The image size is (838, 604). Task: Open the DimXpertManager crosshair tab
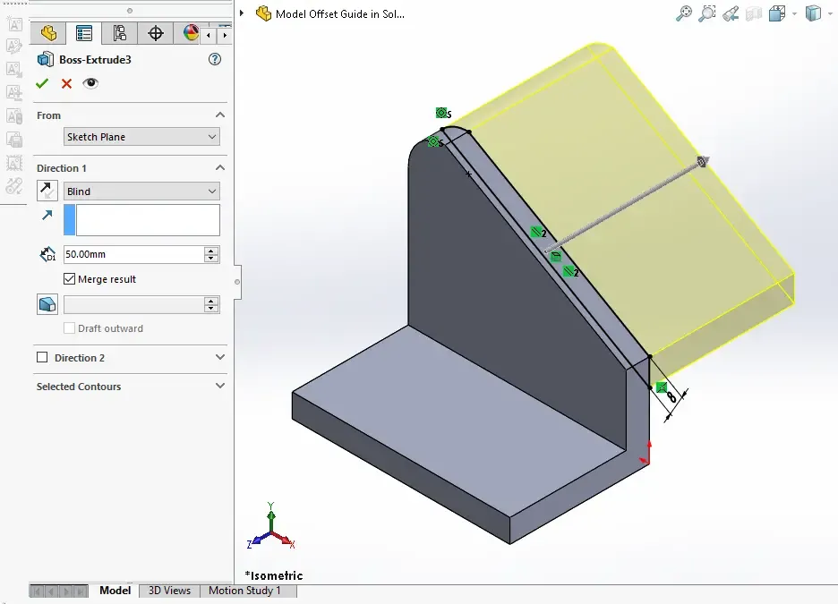point(155,34)
